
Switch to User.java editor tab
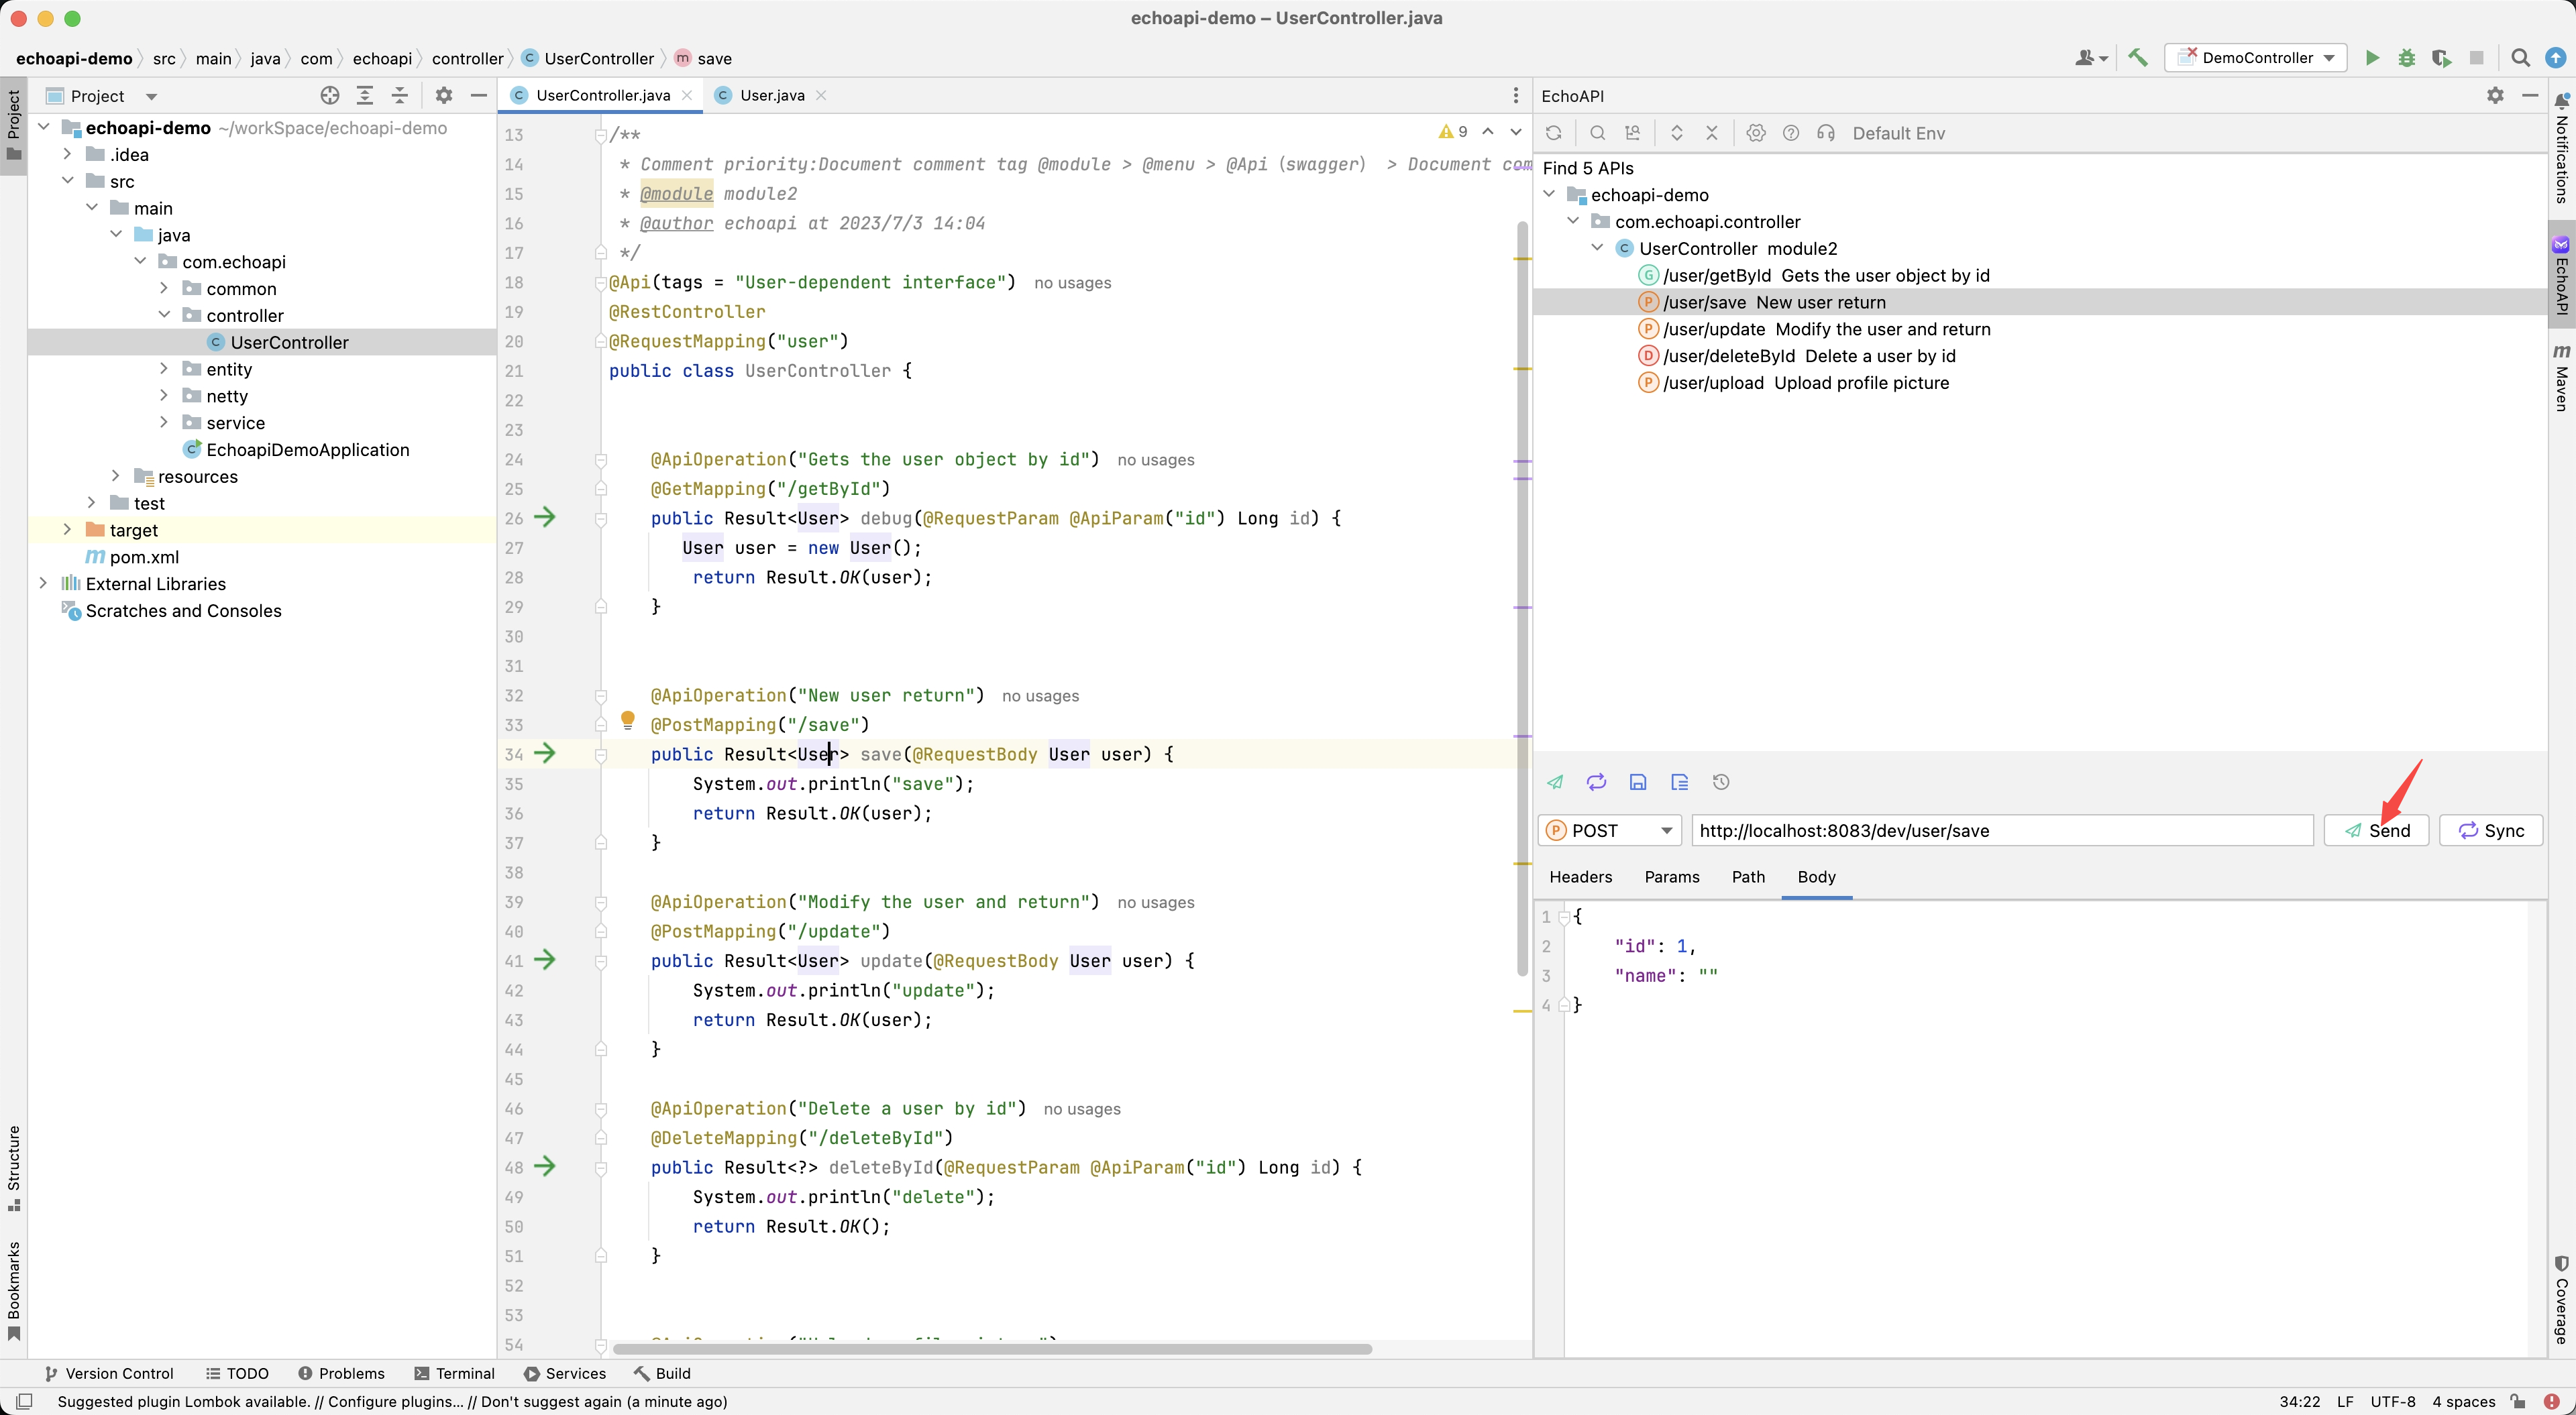(x=771, y=95)
